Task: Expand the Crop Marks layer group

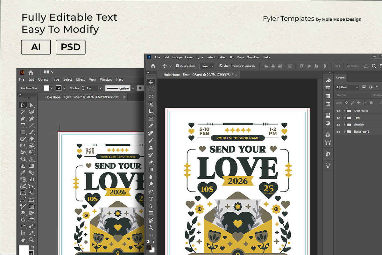Action: [344, 111]
